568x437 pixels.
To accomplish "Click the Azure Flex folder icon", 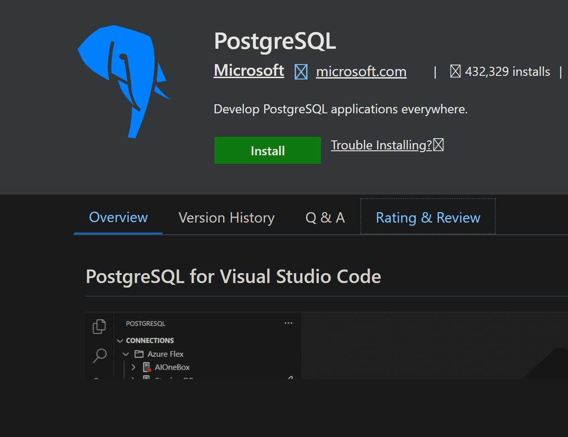I will pyautogui.click(x=139, y=354).
